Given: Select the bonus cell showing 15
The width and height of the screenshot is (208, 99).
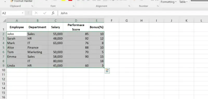Looking at the screenshot, I should pyautogui.click(x=96, y=56).
